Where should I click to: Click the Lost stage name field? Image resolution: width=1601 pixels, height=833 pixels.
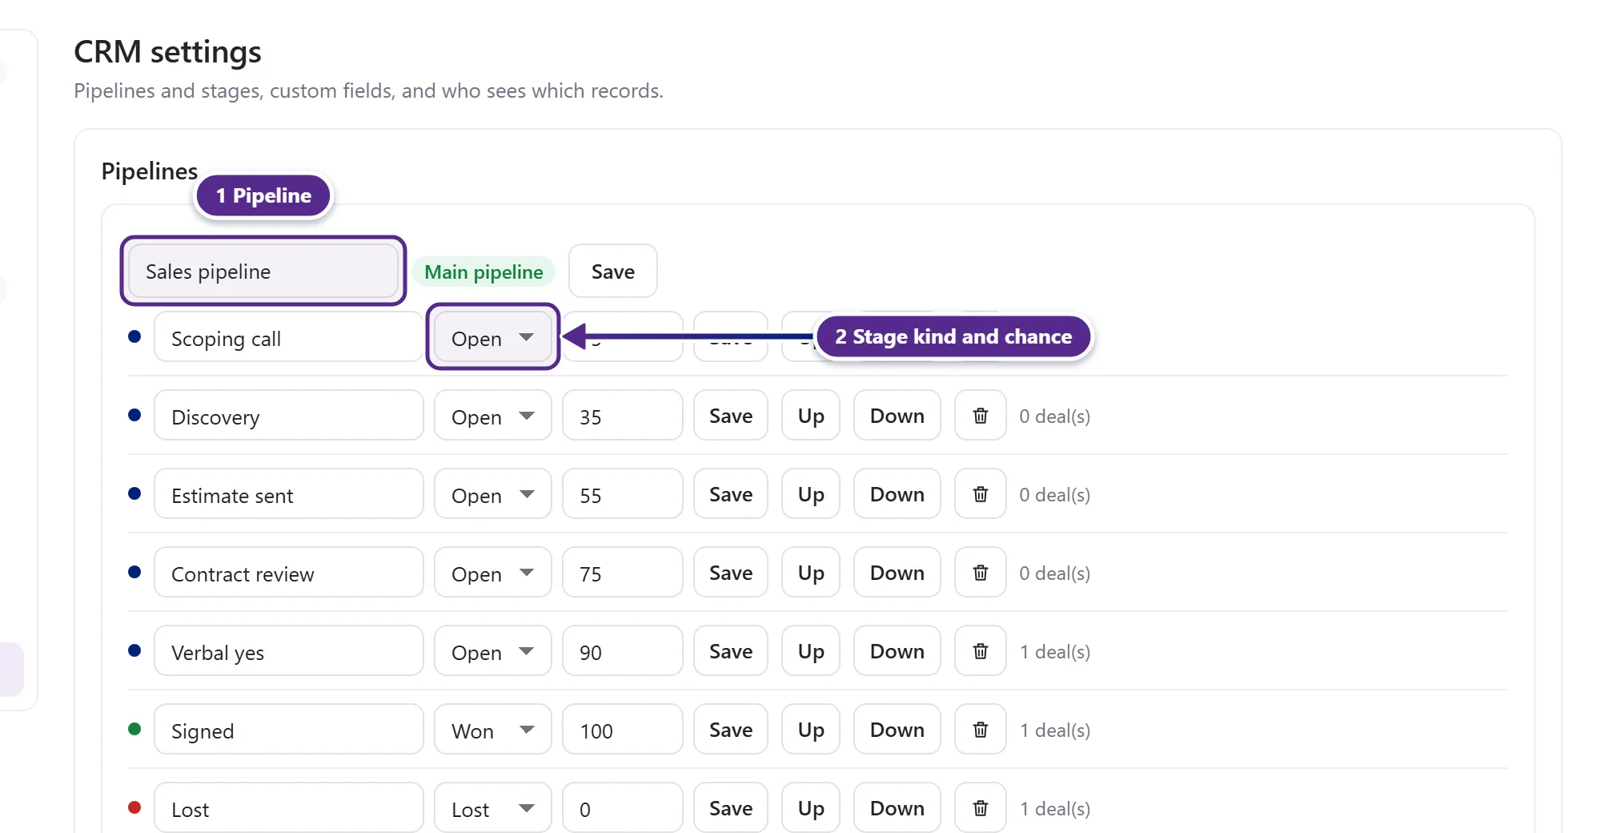288,808
